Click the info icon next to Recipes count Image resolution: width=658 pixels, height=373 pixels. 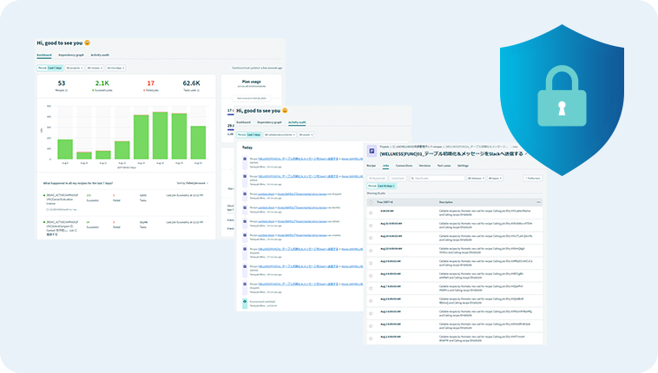click(67, 90)
